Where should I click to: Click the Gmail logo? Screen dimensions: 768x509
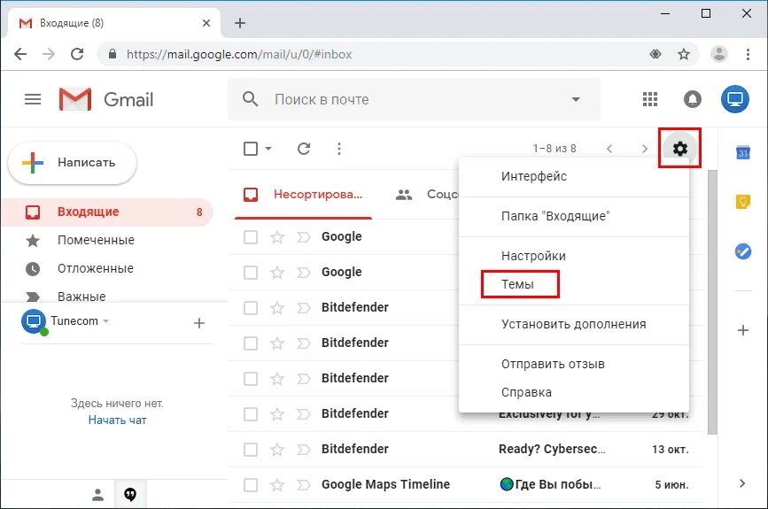(105, 99)
